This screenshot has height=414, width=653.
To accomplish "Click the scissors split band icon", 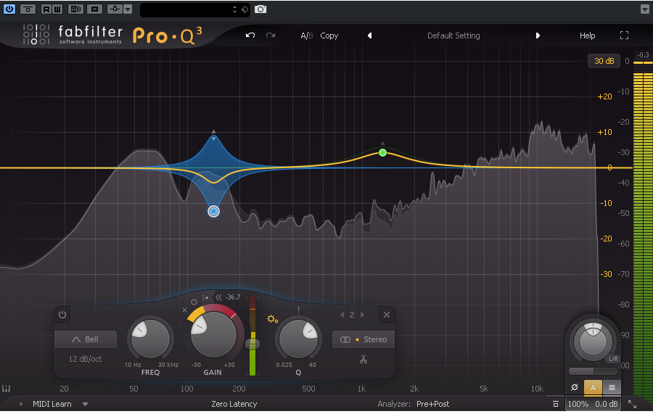I will (364, 359).
